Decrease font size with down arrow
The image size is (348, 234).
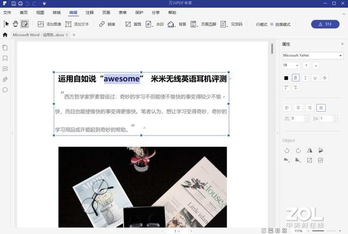[316, 65]
